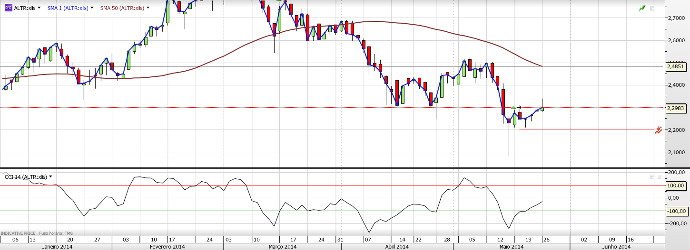The image size is (690, 250).
Task: Maximize the CCI indicator panel
Action: (652, 177)
